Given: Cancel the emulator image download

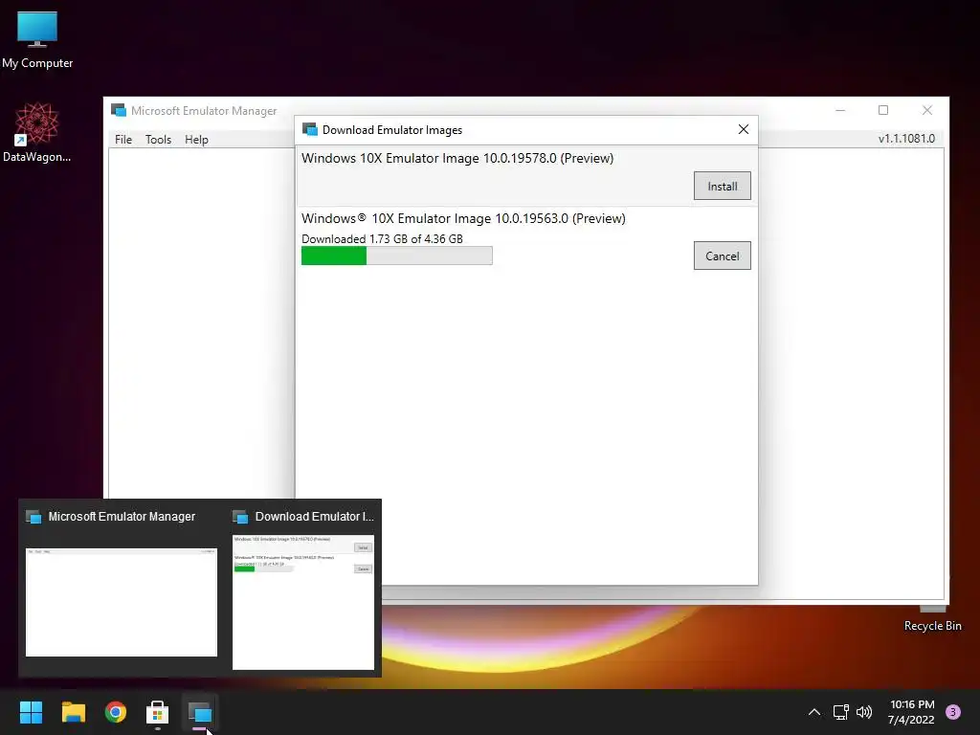Looking at the screenshot, I should [x=722, y=256].
